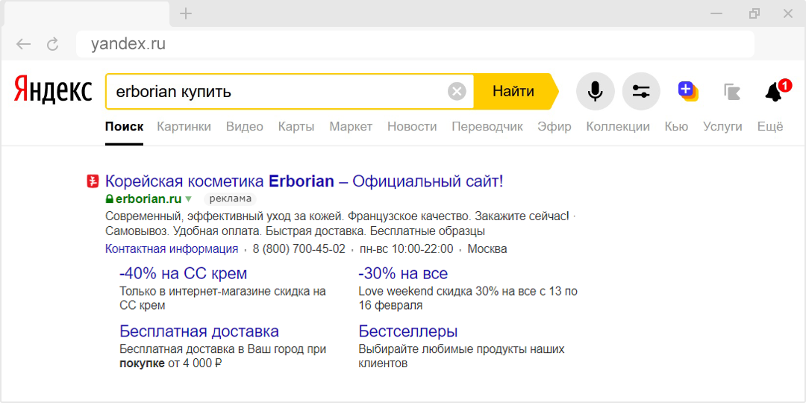This screenshot has height=403, width=806.
Task: Open notifications bell icon
Action: [x=774, y=93]
